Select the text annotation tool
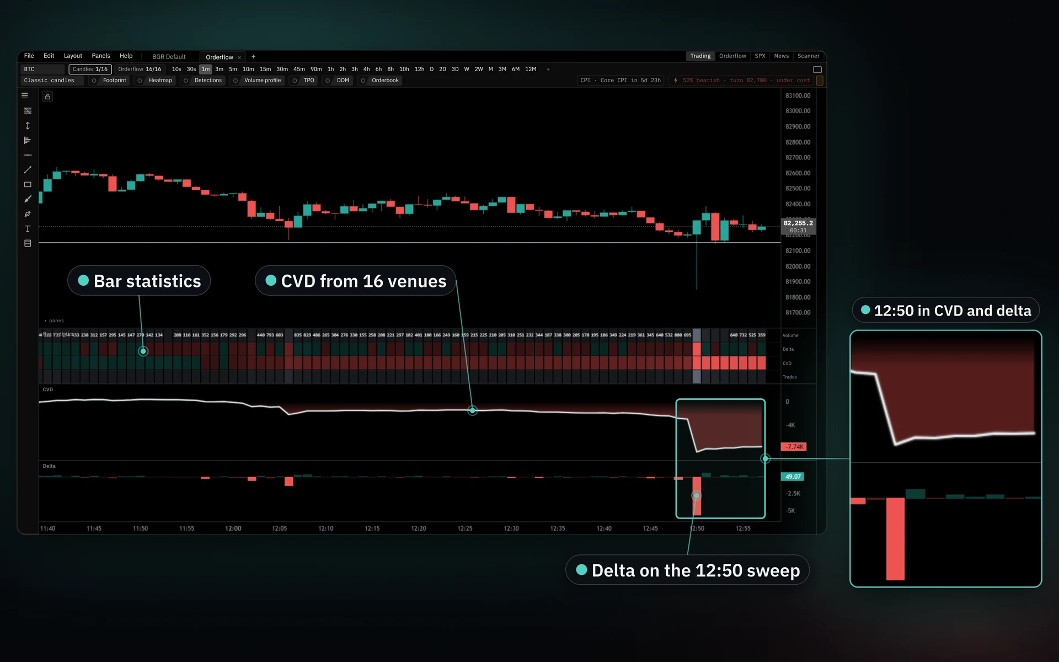This screenshot has height=662, width=1059. (28, 228)
